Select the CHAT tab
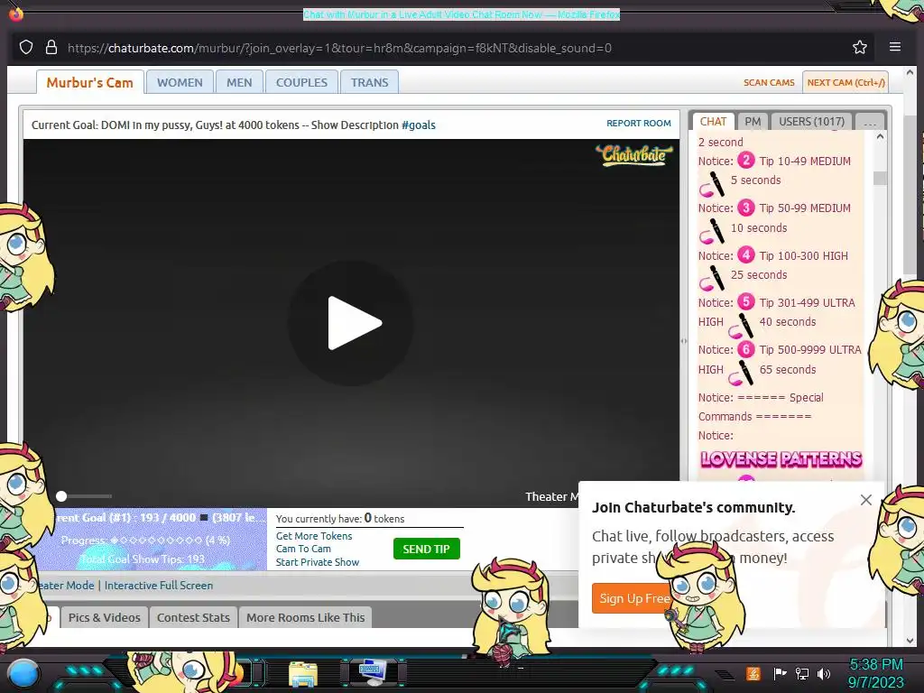This screenshot has width=924, height=693. 713,122
